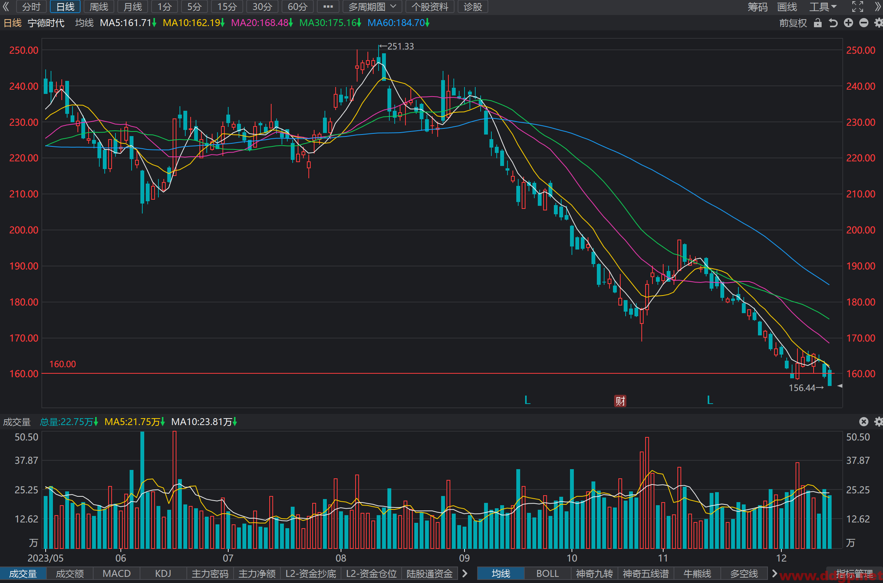Expand the 工具 tools dropdown
The width and height of the screenshot is (883, 583).
tap(823, 7)
